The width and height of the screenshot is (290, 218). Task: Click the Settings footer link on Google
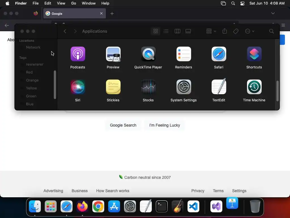(239, 191)
